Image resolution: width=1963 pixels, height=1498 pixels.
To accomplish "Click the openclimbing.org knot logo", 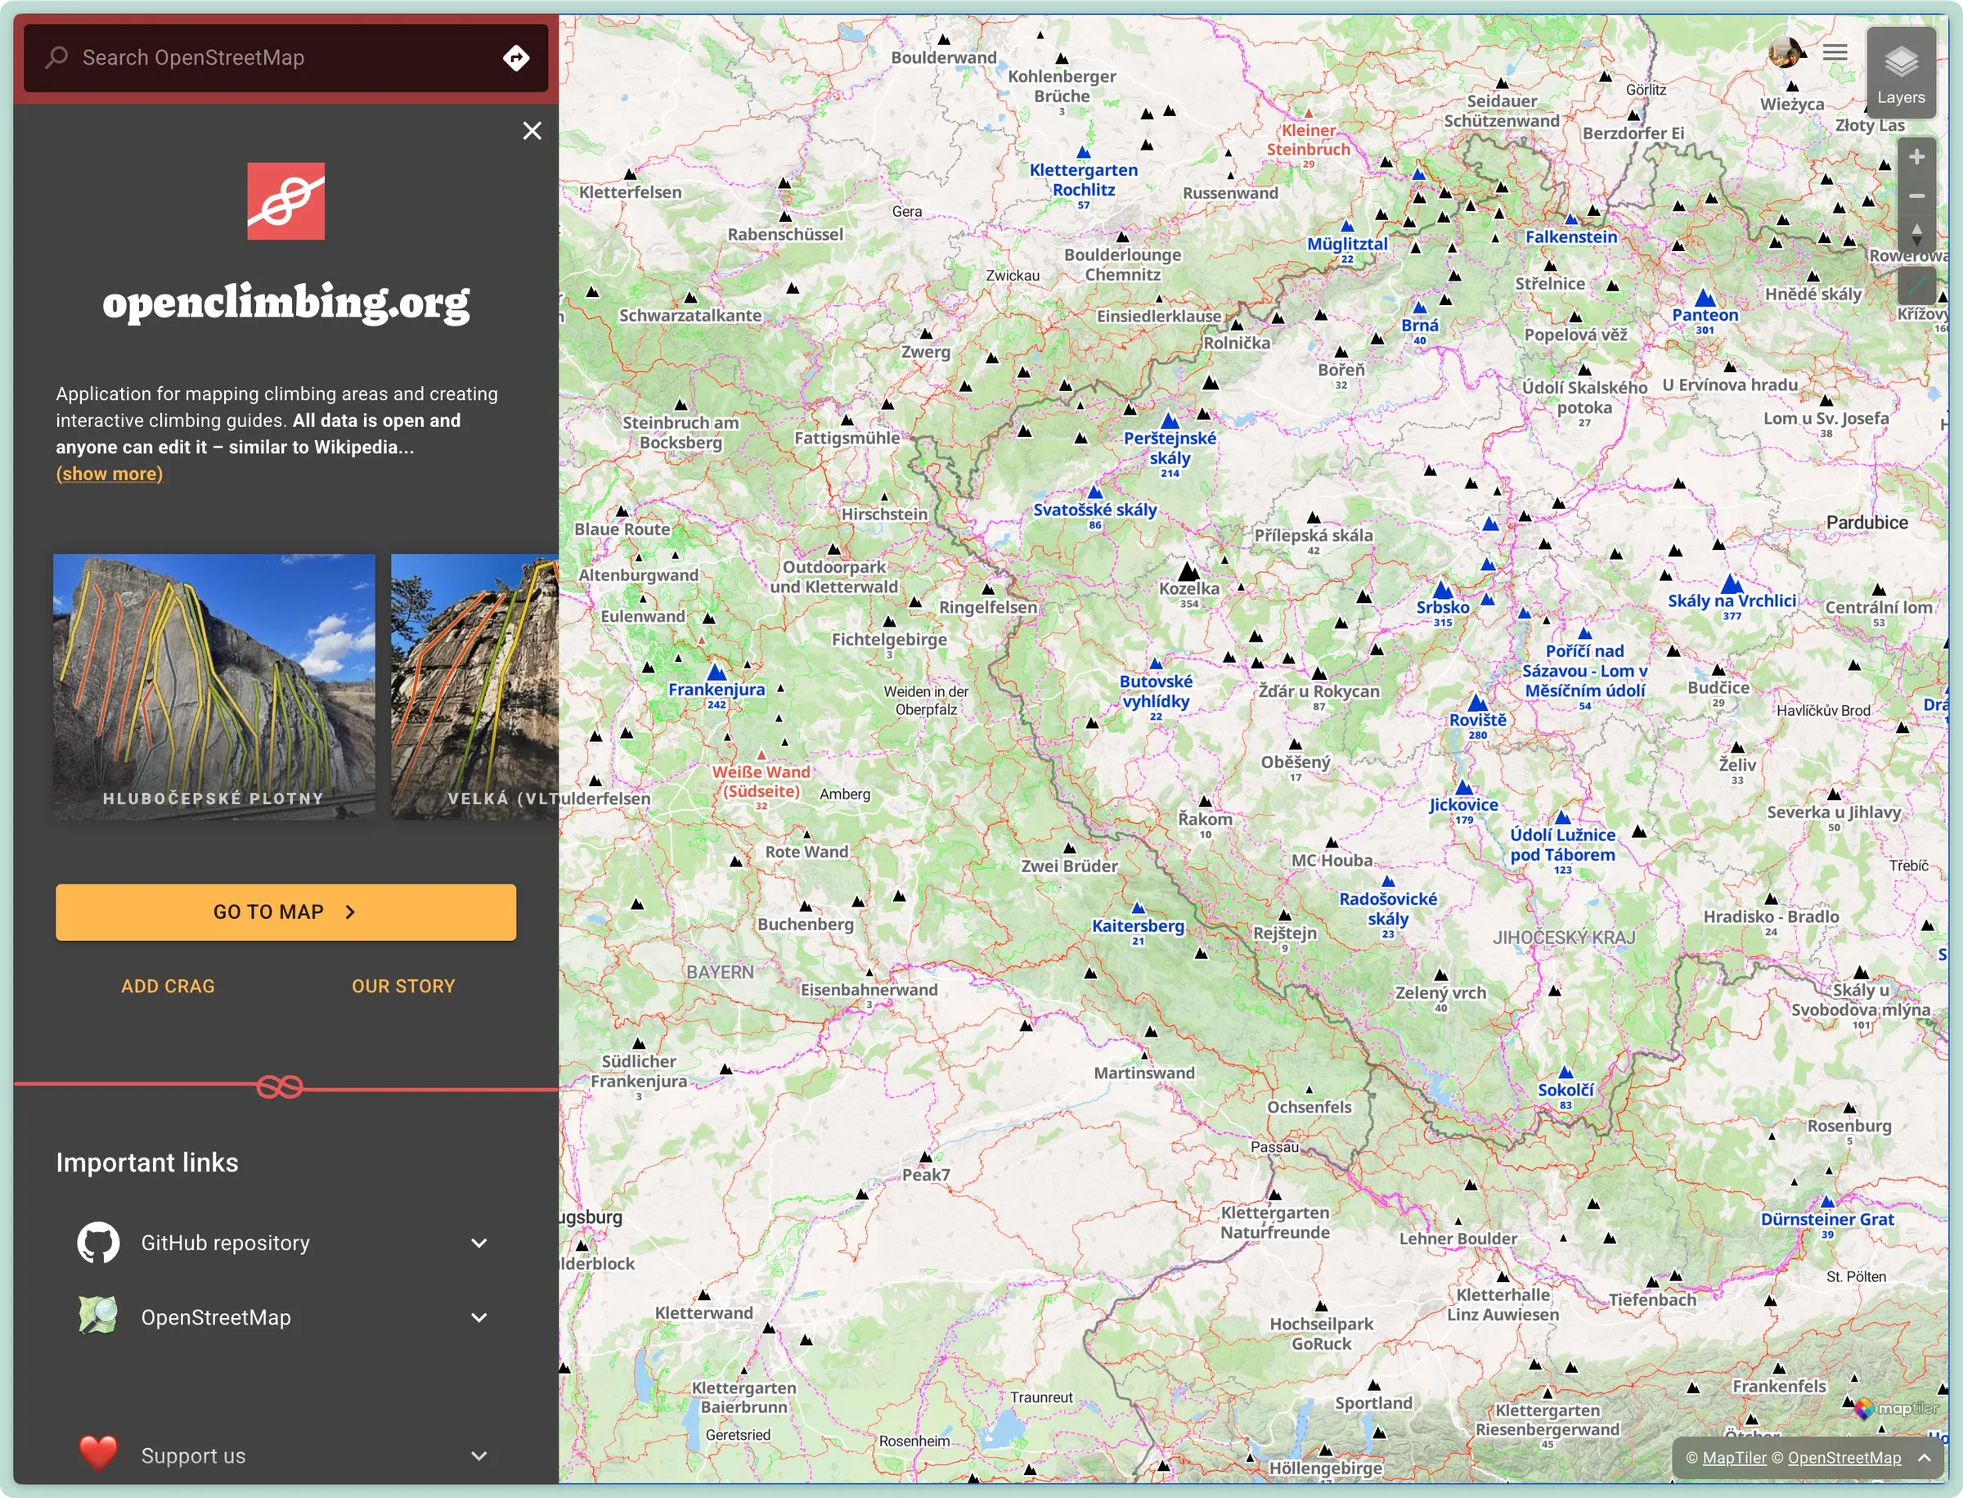I will point(285,200).
